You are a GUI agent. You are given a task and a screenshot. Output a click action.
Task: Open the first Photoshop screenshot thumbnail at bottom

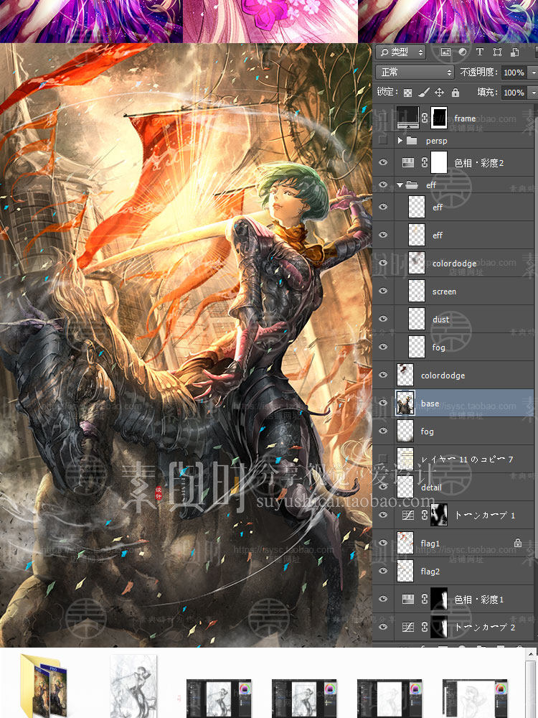(219, 699)
